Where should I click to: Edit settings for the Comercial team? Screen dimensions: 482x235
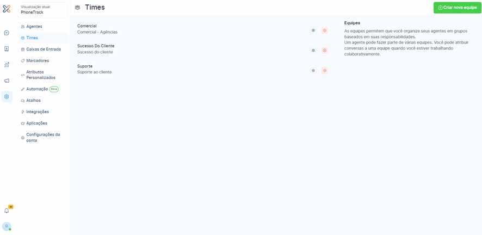[x=313, y=30]
